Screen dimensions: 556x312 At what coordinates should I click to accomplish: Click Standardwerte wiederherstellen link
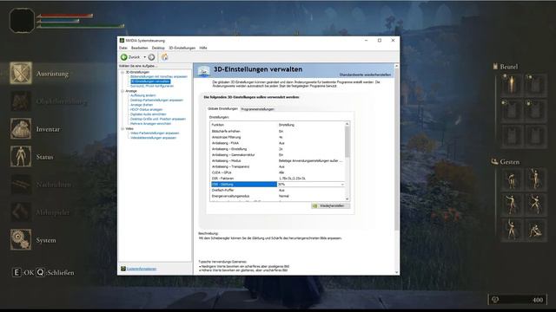[x=365, y=75]
